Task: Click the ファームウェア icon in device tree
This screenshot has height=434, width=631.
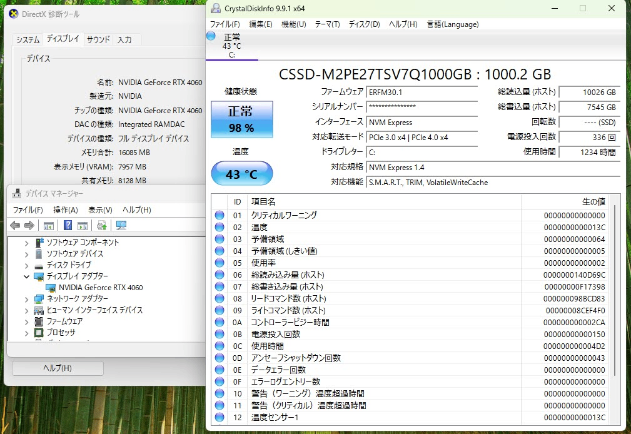Action: (x=39, y=321)
